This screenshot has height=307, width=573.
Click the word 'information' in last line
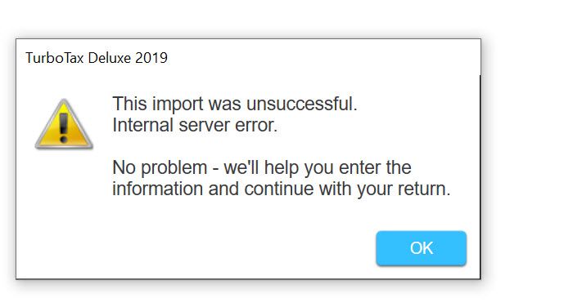point(157,189)
